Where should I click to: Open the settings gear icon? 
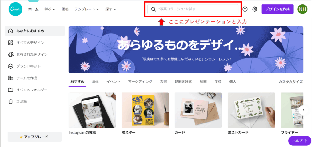pos(255,9)
